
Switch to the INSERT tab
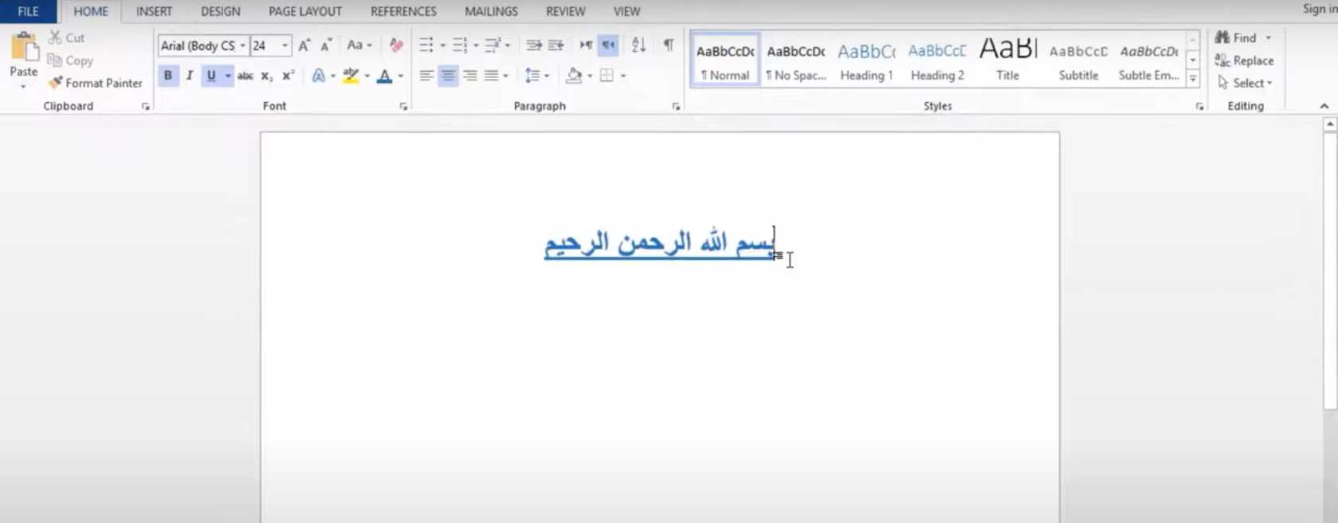tap(154, 11)
